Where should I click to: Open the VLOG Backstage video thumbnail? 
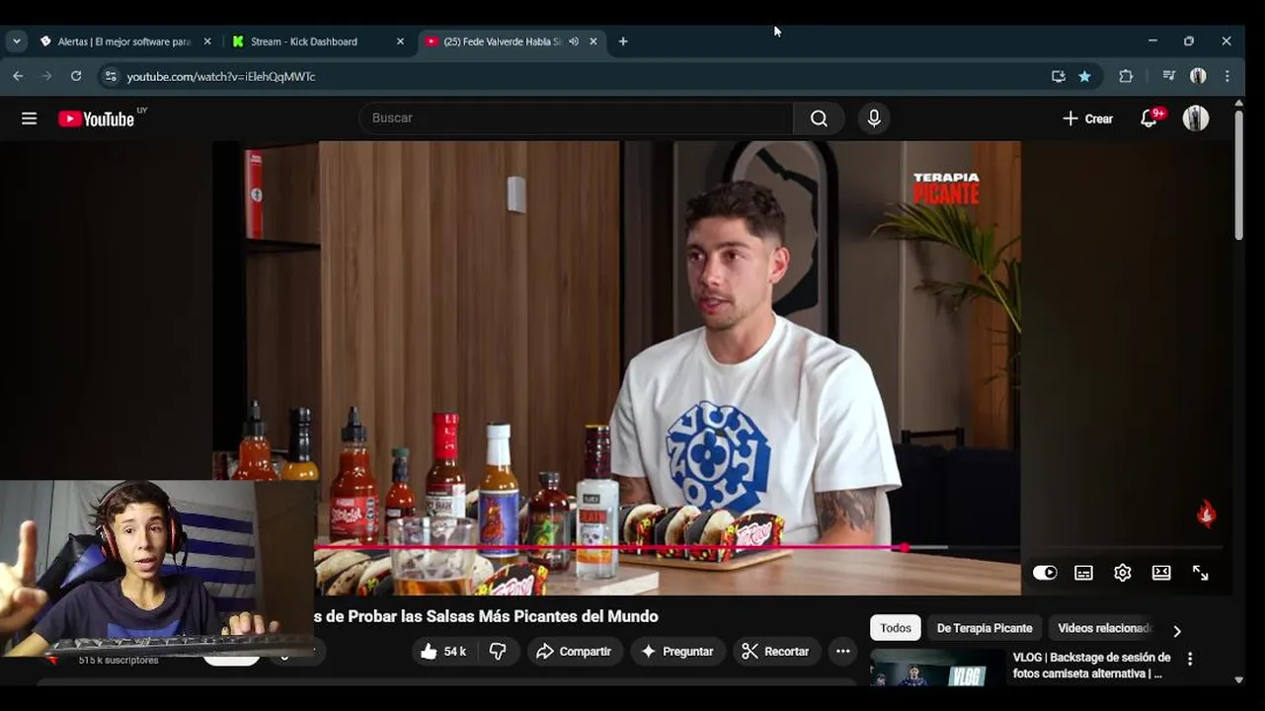[x=937, y=668]
